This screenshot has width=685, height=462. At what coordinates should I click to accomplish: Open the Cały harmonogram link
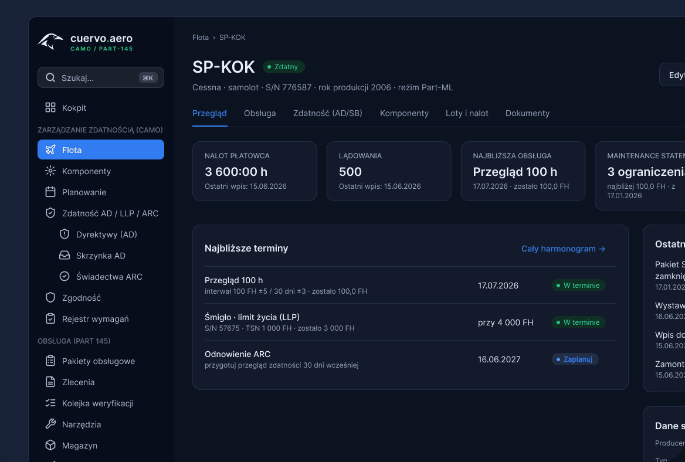point(563,249)
